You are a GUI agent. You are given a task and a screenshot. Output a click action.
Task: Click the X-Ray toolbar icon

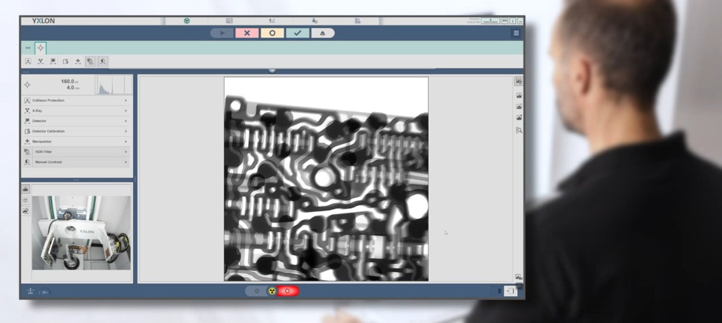[x=40, y=61]
